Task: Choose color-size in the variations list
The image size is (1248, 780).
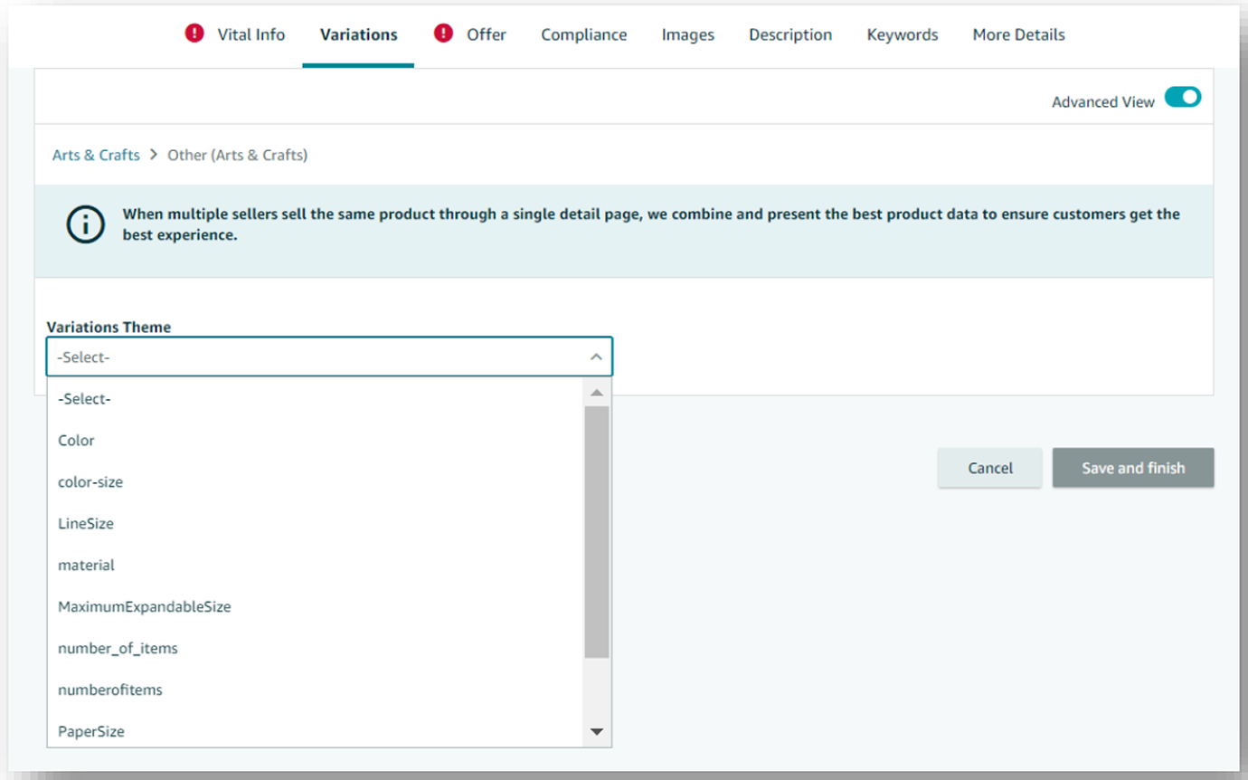Action: 90,482
